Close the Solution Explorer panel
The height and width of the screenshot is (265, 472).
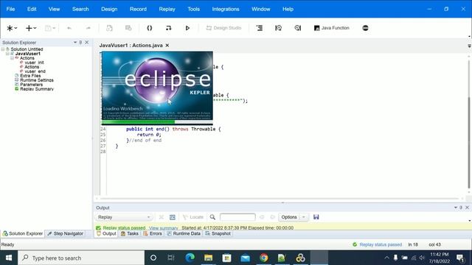tap(87, 43)
